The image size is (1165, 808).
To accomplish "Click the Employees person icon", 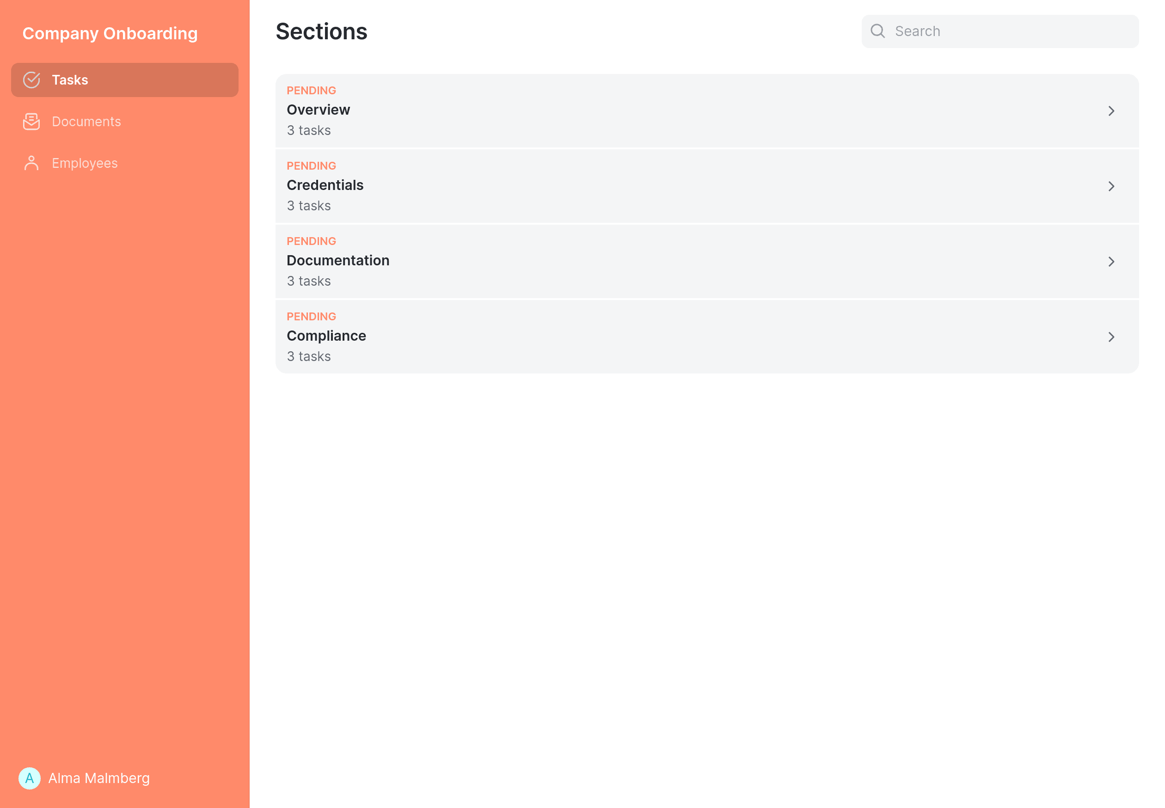I will coord(31,163).
